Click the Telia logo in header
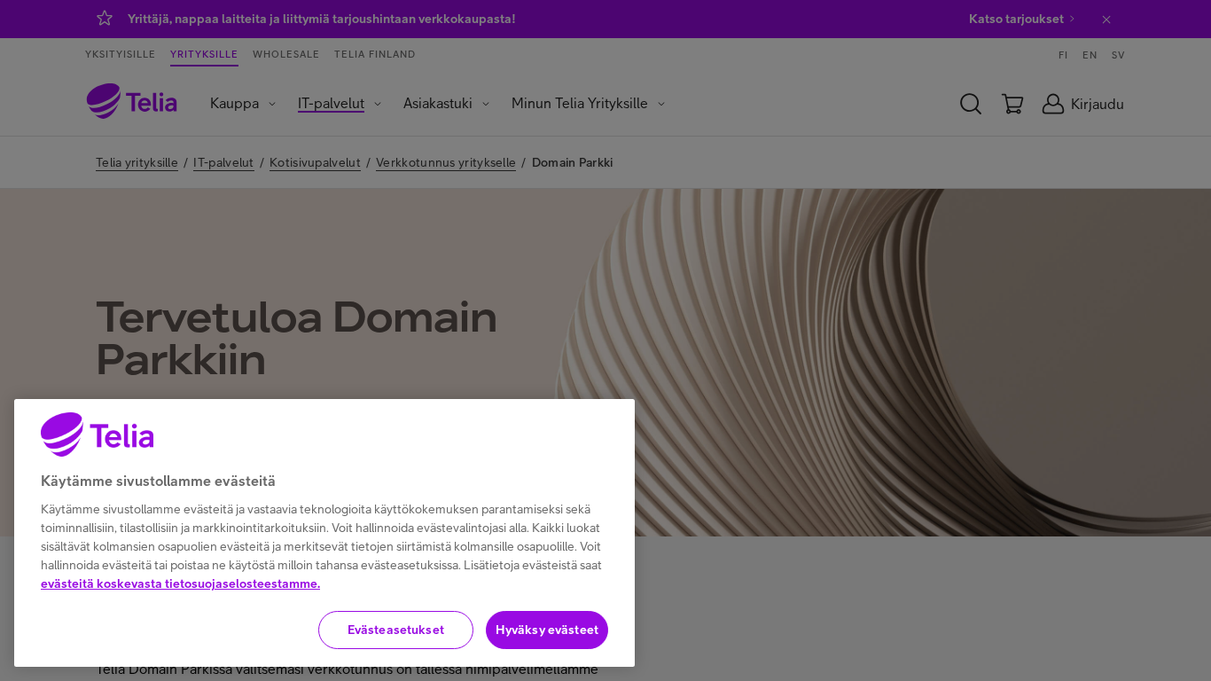The width and height of the screenshot is (1211, 681). pos(132,102)
